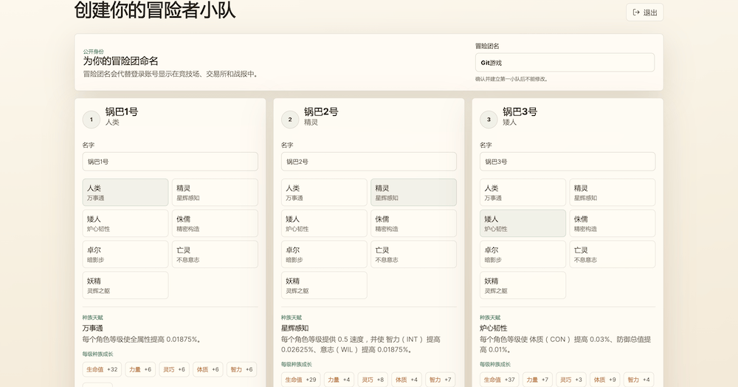Choose 妖精 race for 锅巴2号
Image resolution: width=738 pixels, height=387 pixels.
[x=324, y=285]
